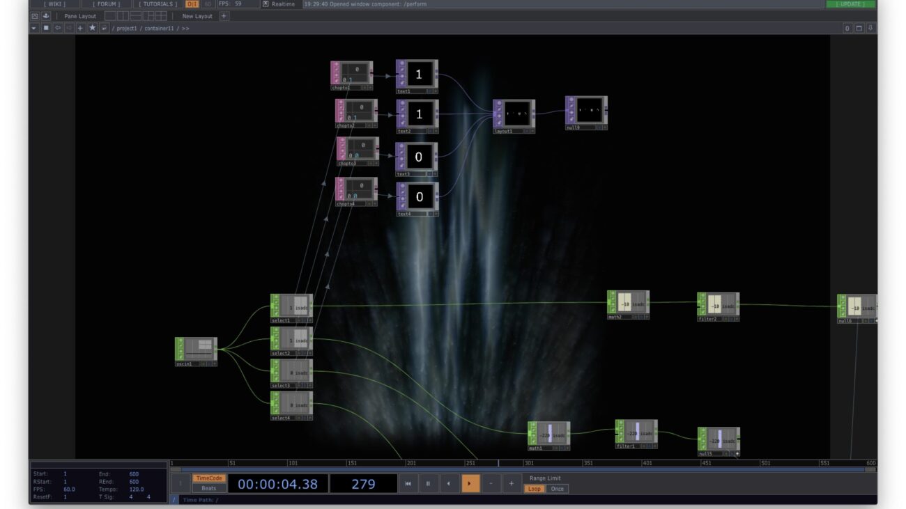Open pane options with down-arrow icon
Viewport: 906px width, 509px height.
click(x=870, y=28)
